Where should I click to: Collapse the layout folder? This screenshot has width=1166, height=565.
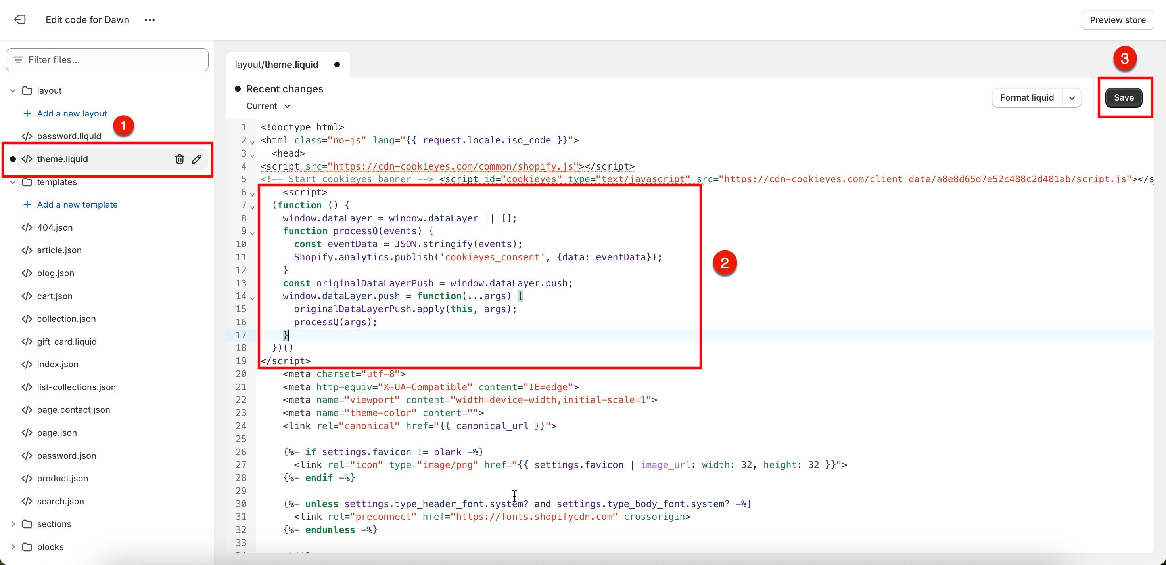tap(13, 90)
